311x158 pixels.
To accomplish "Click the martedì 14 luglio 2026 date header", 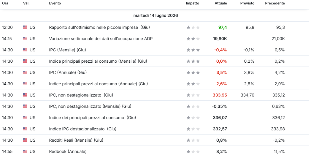I will click(155, 15).
